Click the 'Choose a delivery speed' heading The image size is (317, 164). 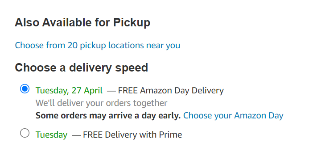click(x=82, y=67)
